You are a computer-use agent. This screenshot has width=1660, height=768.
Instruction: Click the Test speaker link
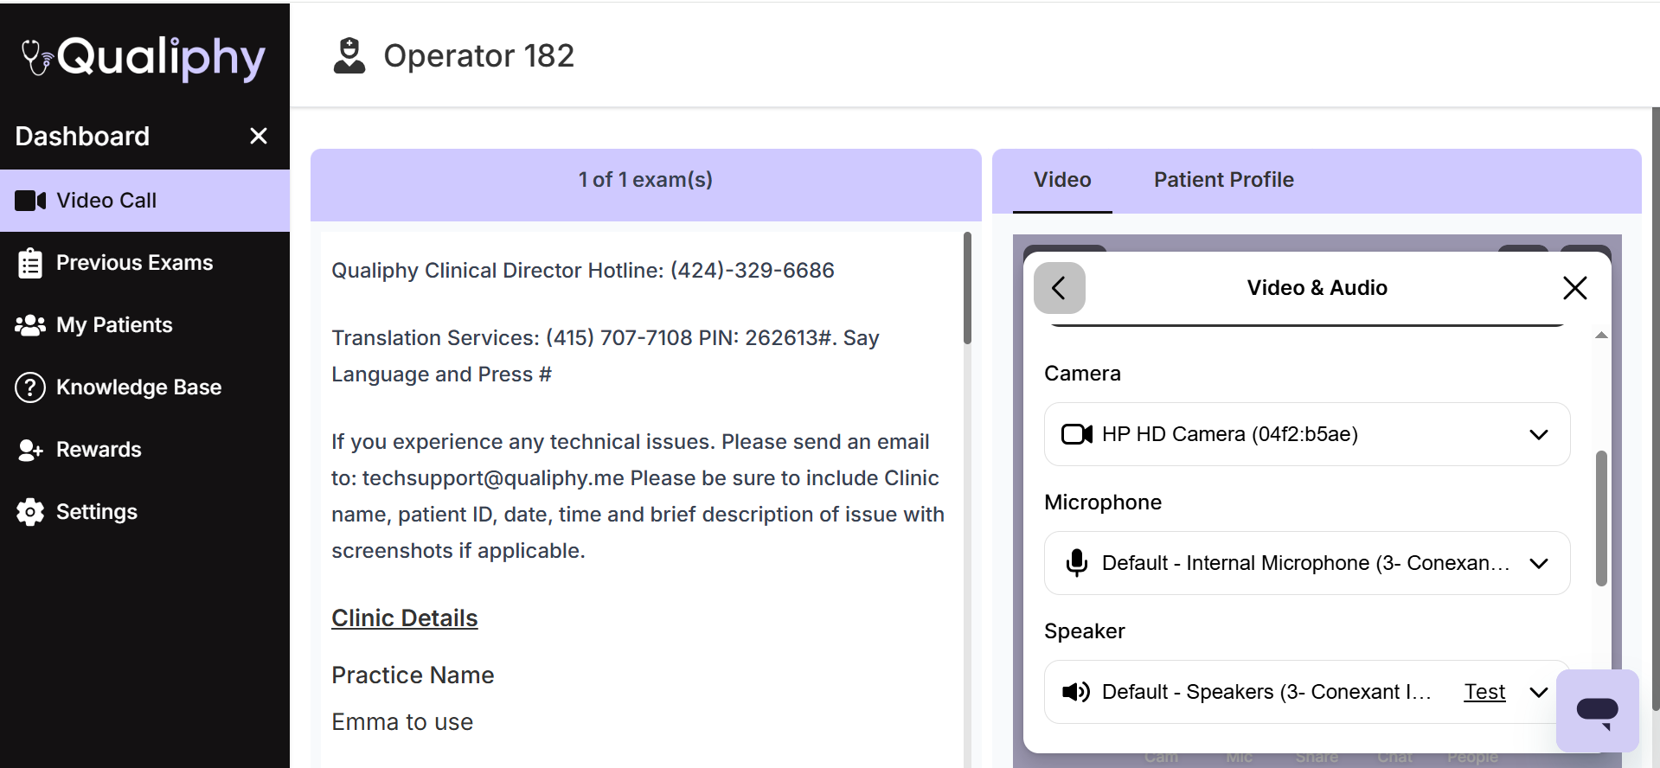1484,692
